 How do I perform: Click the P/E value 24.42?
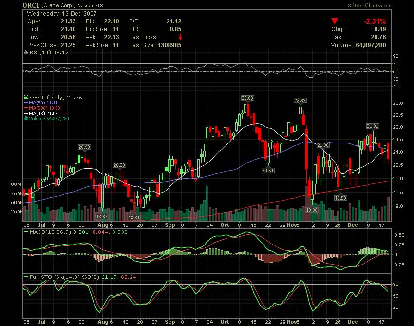click(174, 21)
